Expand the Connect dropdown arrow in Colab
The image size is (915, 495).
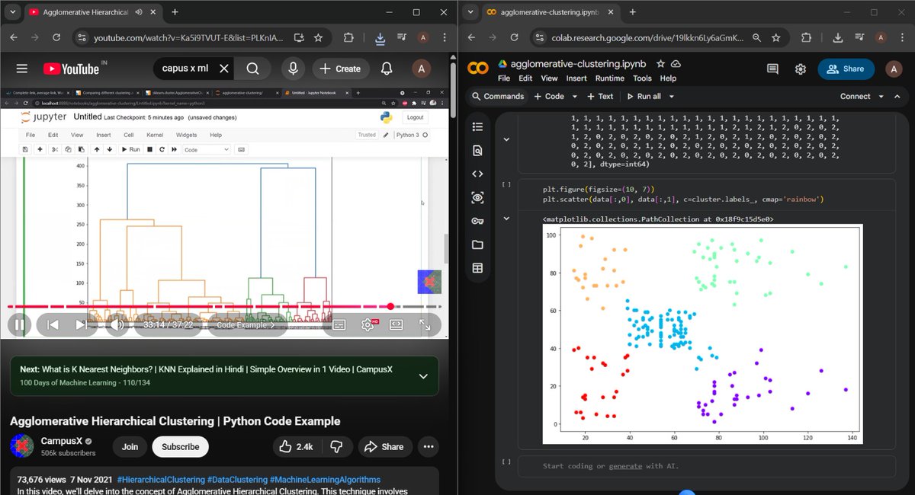pyautogui.click(x=881, y=97)
